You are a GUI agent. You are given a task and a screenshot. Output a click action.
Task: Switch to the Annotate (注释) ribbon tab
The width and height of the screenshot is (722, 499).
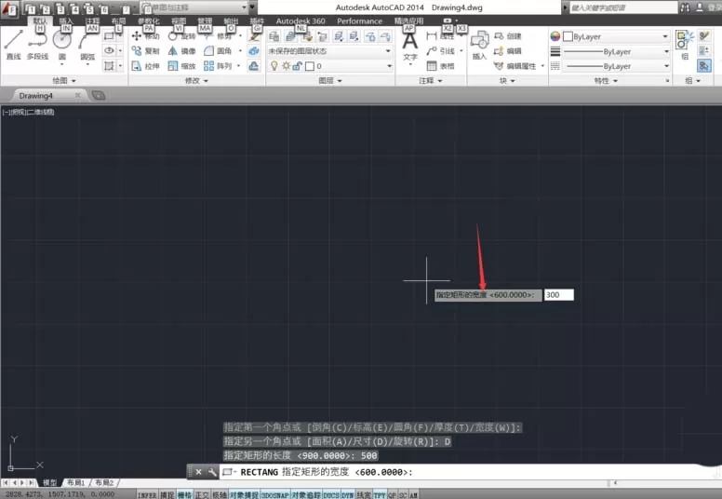pos(92,20)
